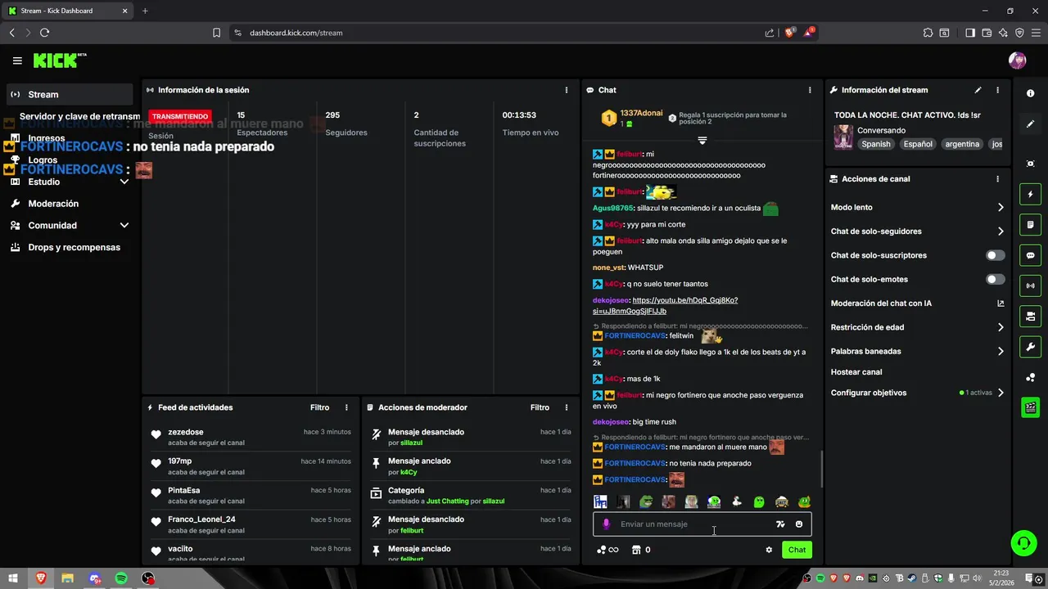Click the Pepe frog emote in emote row
The height and width of the screenshot is (589, 1048).
click(647, 501)
